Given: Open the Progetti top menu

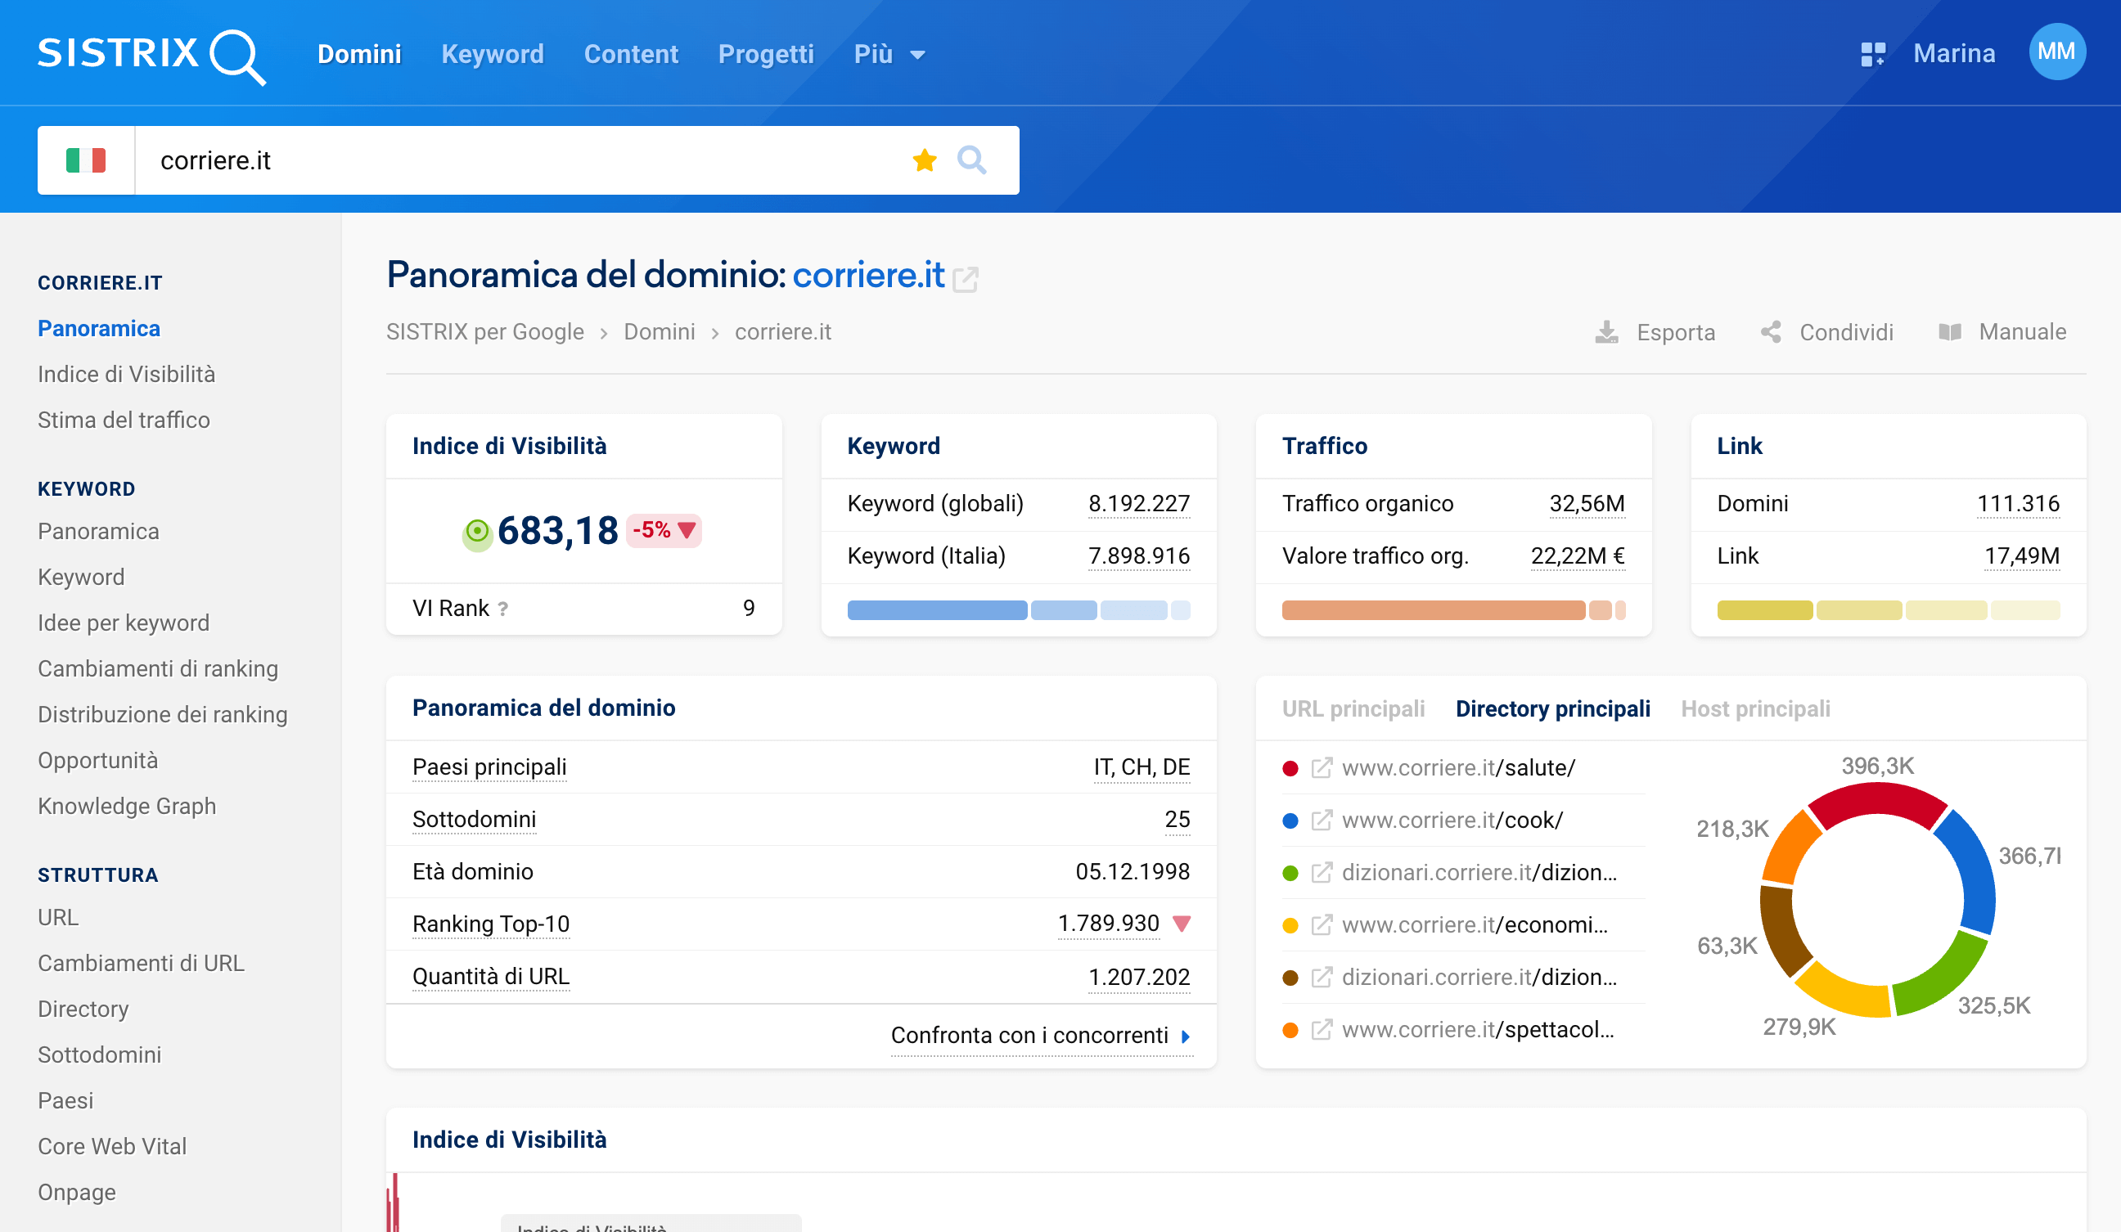Looking at the screenshot, I should [766, 55].
